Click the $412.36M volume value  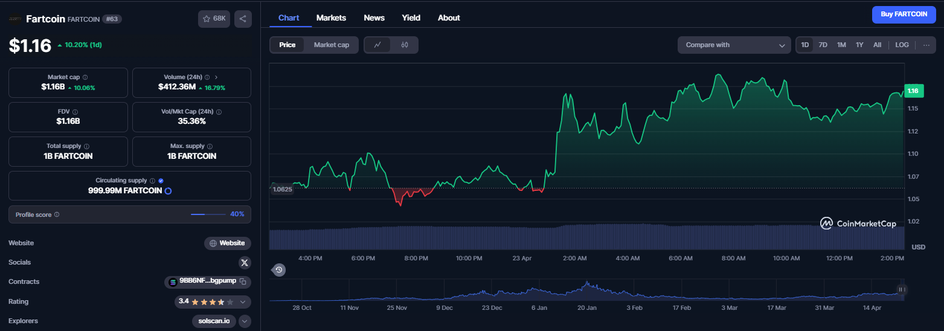177,87
